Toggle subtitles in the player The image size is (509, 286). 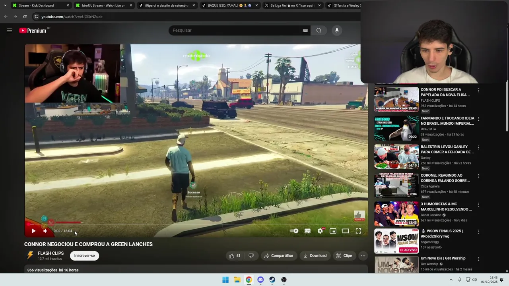(307, 231)
